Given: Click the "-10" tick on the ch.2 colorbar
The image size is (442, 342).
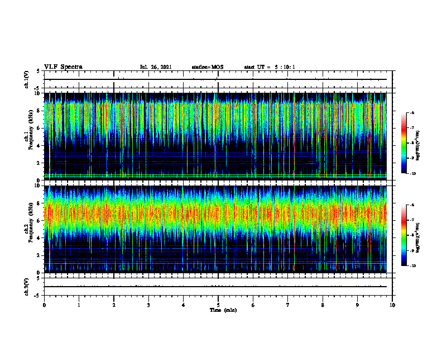Looking at the screenshot, I should 413,266.
